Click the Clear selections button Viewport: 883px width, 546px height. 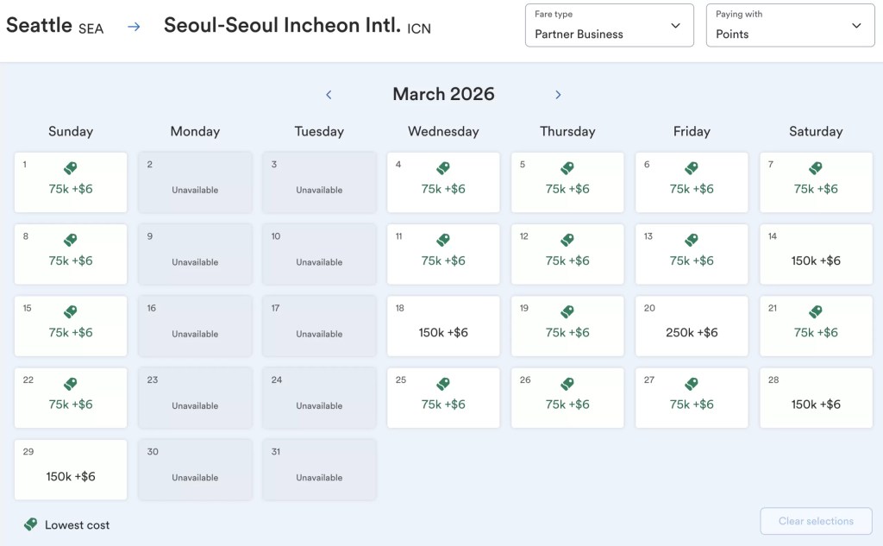(816, 521)
